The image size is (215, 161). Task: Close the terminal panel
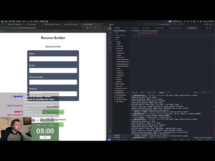tap(213, 93)
